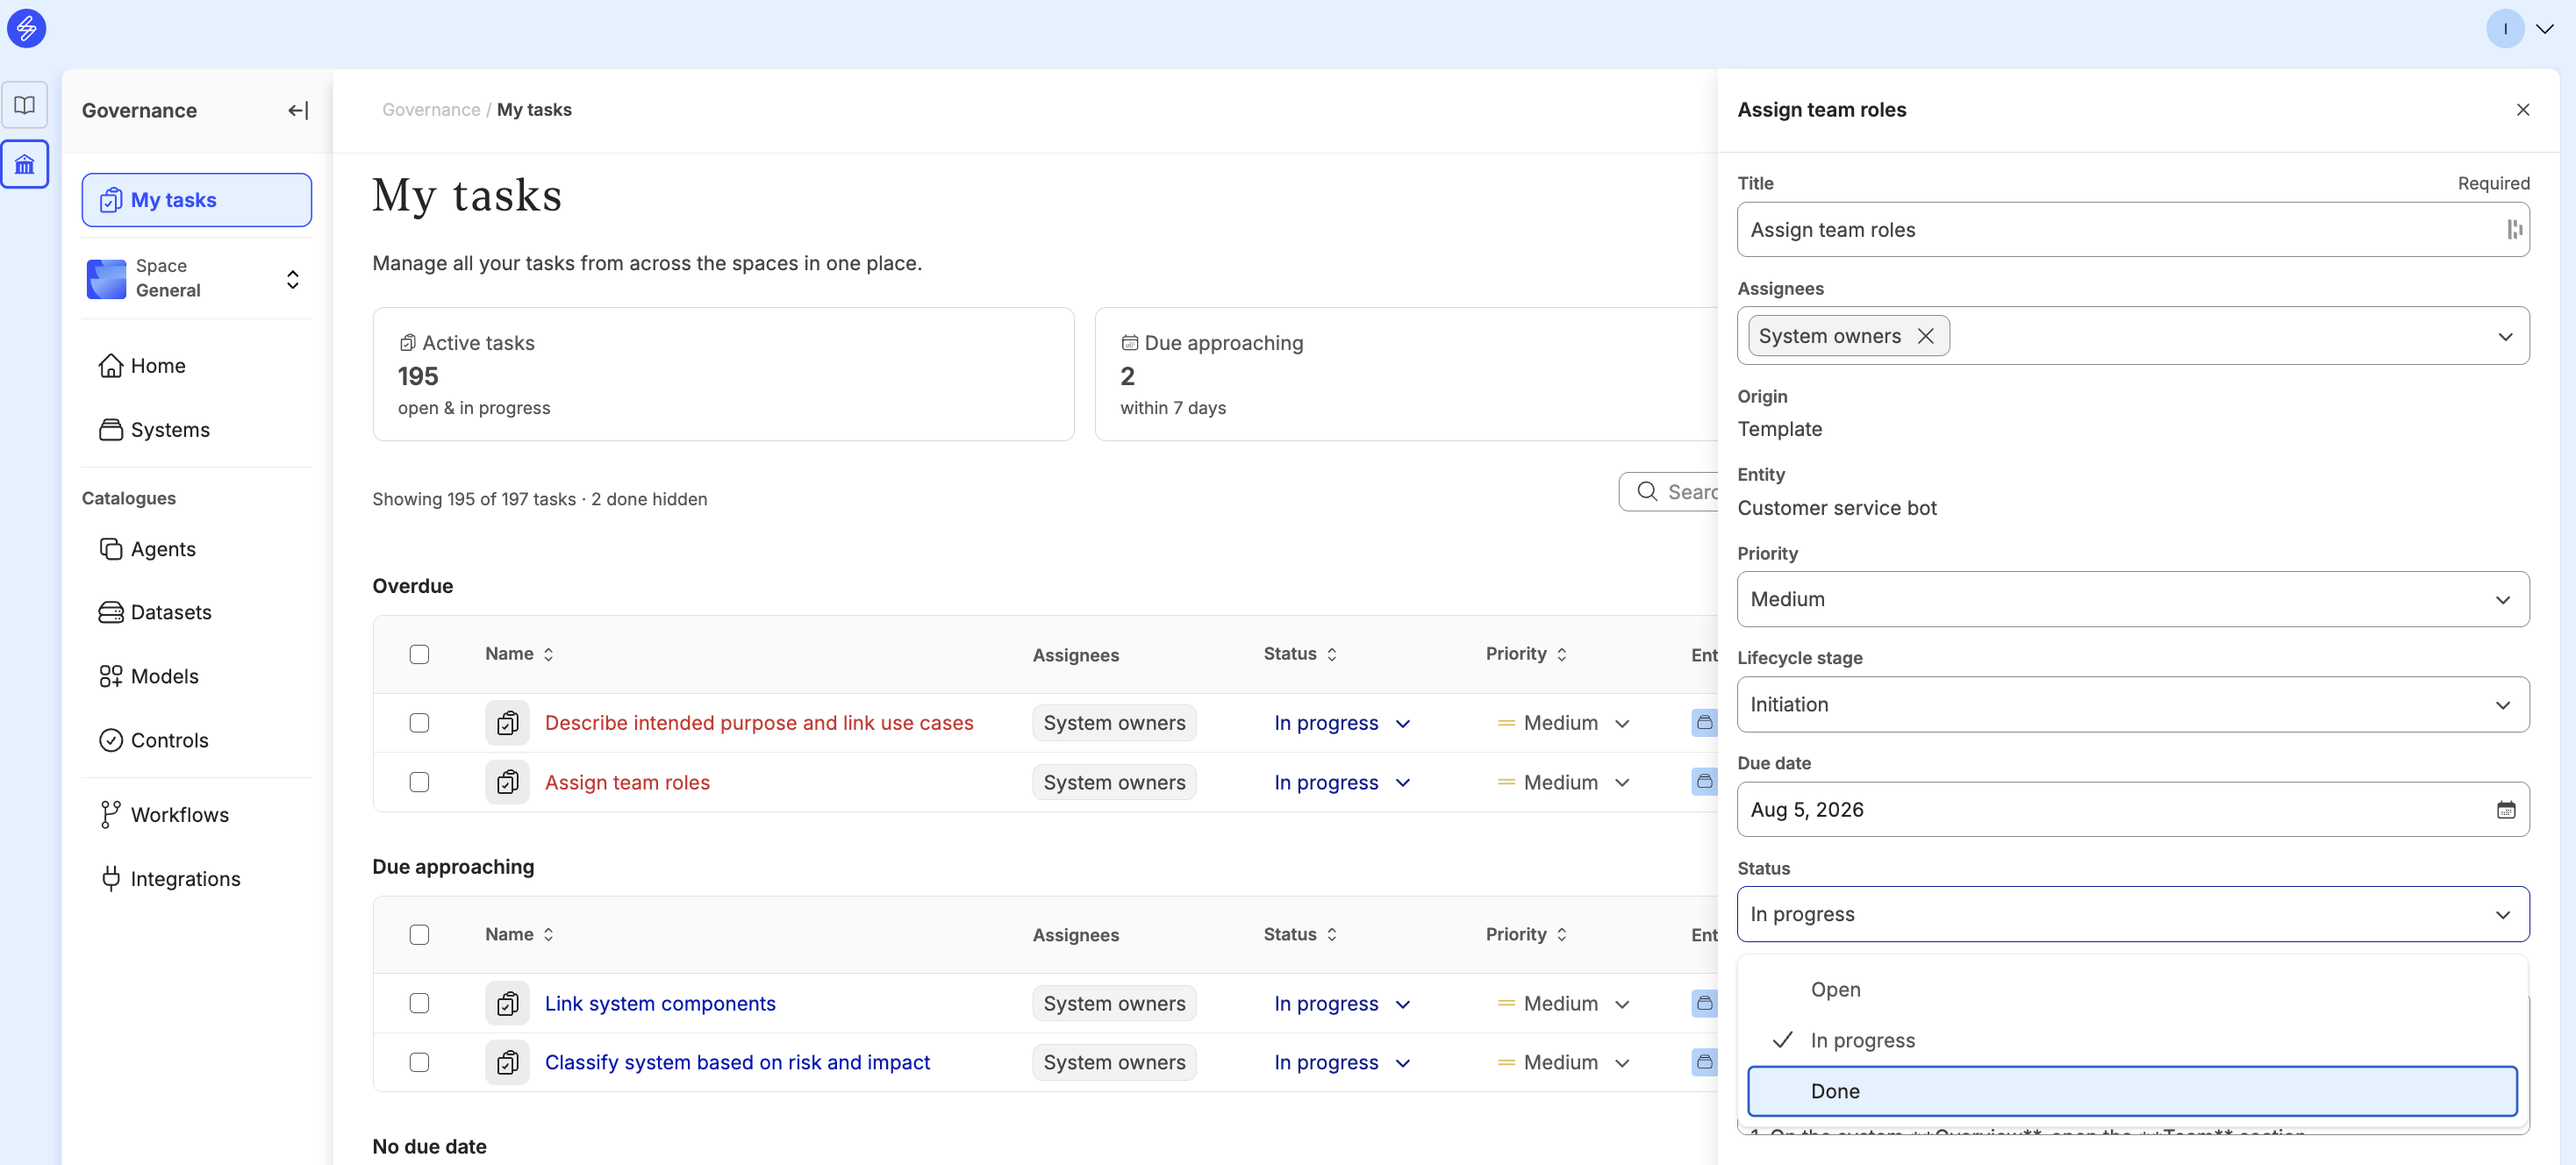Click task icon beside Describe intended purpose
Image resolution: width=2576 pixels, height=1165 pixels.
(508, 722)
